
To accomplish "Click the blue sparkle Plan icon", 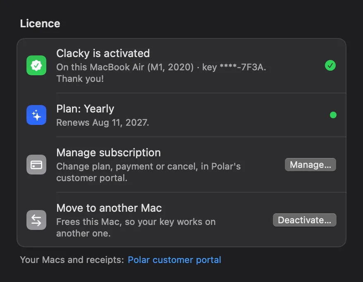I will (x=36, y=115).
